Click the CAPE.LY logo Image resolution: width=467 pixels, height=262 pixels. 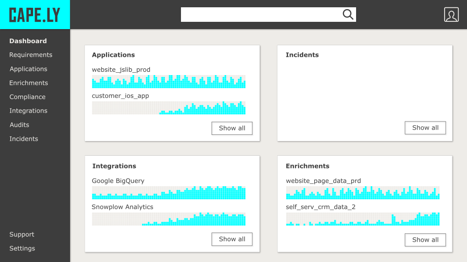pyautogui.click(x=35, y=15)
